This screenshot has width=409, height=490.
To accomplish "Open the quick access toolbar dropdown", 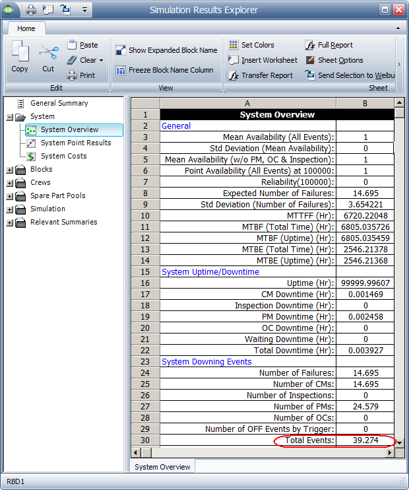I will (x=84, y=10).
